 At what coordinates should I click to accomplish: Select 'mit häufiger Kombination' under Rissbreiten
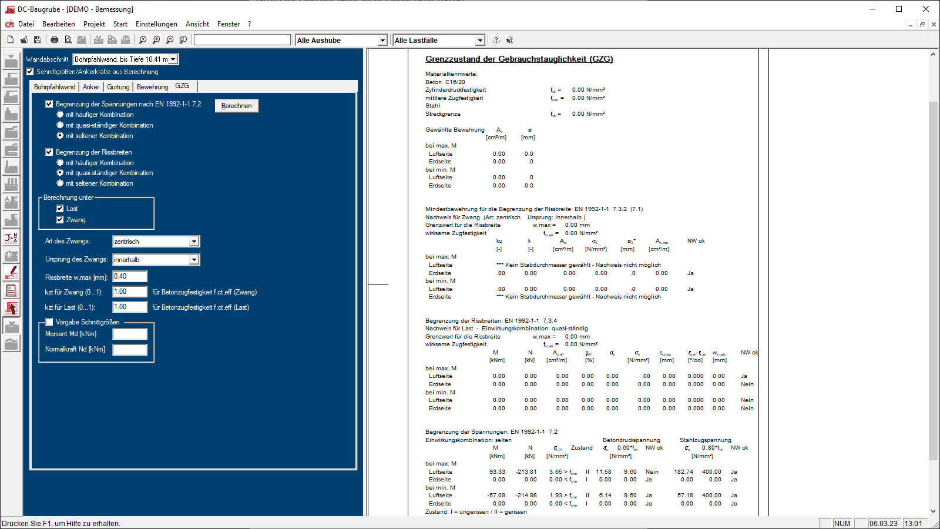[60, 163]
